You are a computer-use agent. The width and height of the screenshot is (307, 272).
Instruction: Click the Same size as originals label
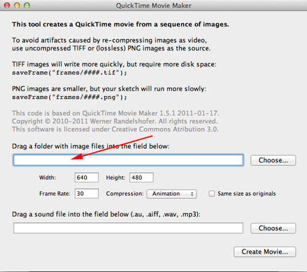pos(247,193)
